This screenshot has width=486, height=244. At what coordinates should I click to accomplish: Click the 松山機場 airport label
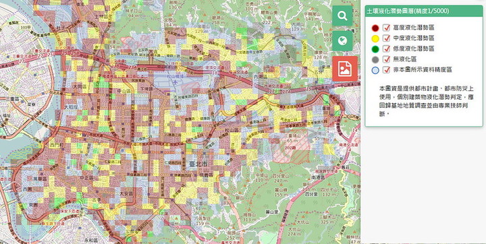click(x=175, y=76)
